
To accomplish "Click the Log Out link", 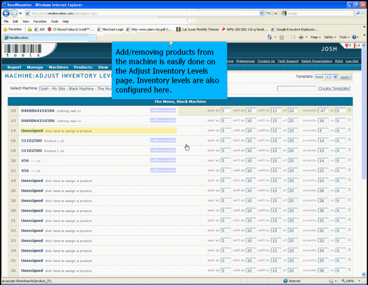I will (352, 61).
